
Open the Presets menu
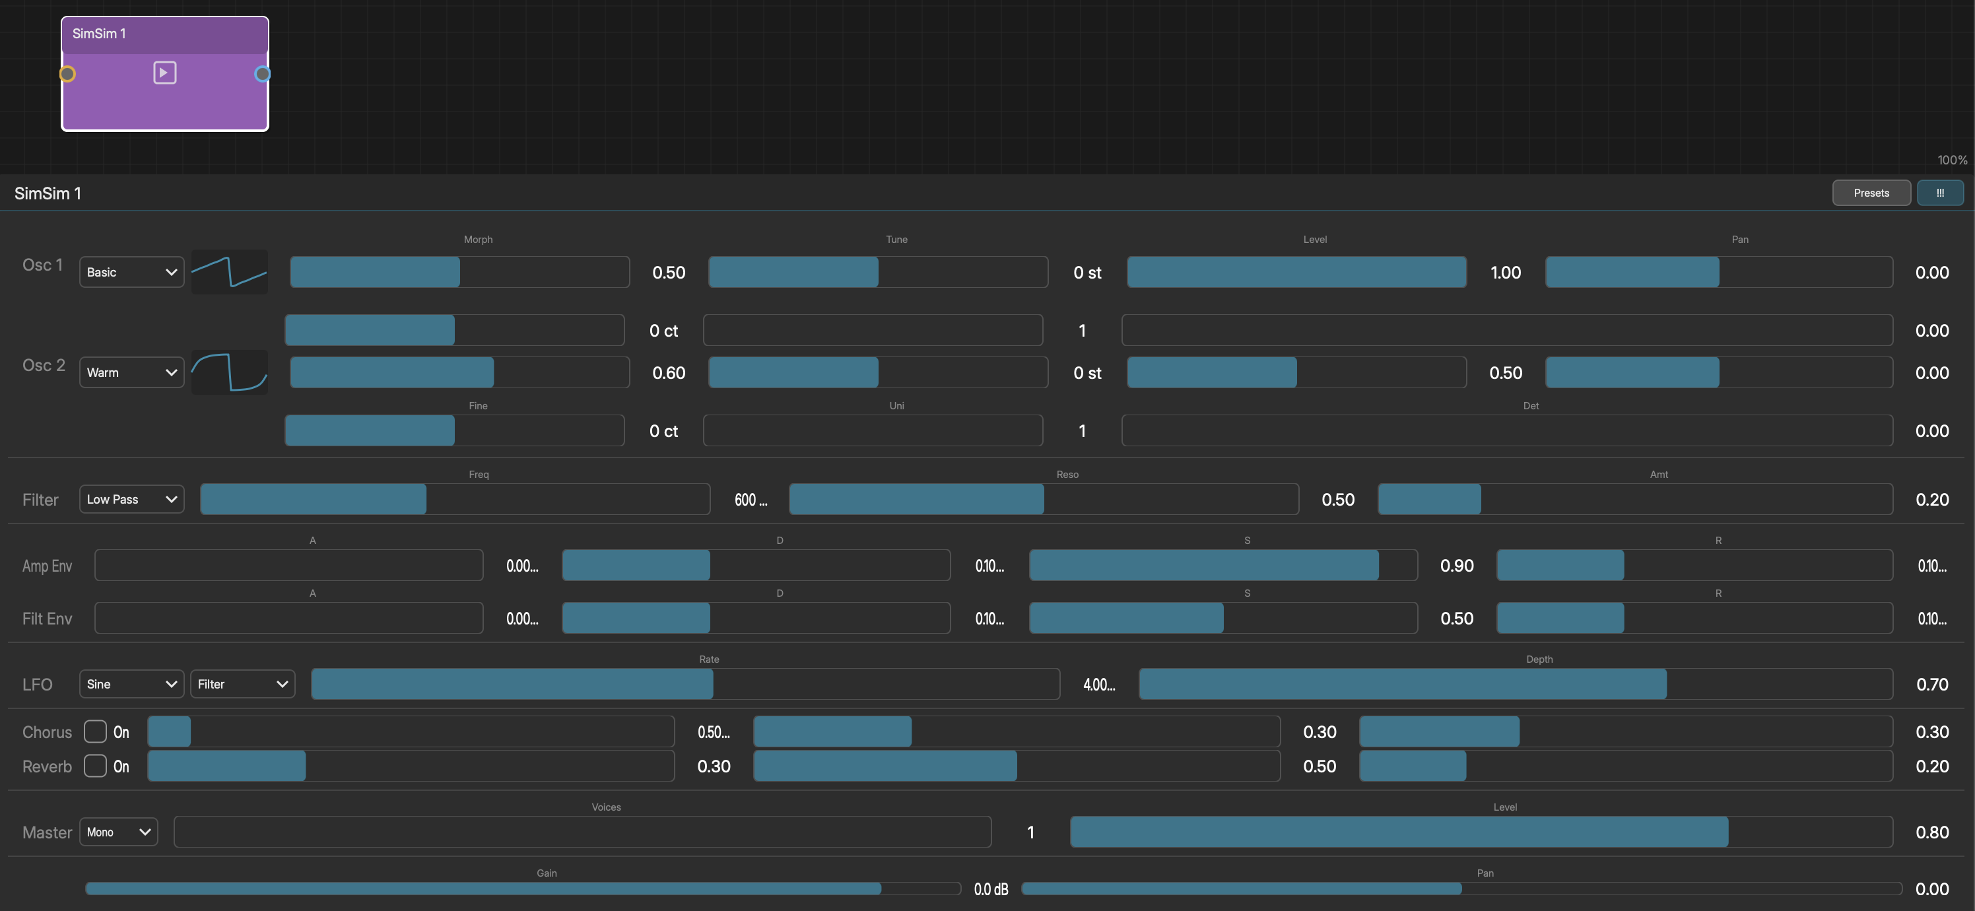coord(1871,193)
